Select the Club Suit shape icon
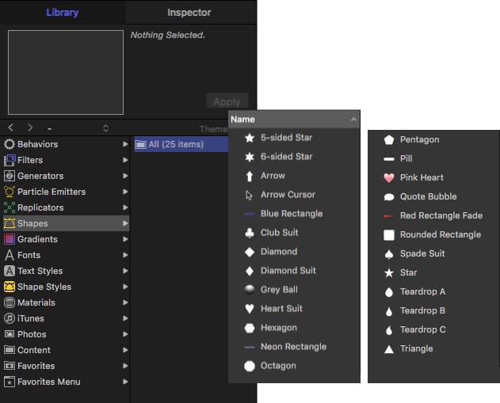The image size is (500, 403). coord(249,233)
